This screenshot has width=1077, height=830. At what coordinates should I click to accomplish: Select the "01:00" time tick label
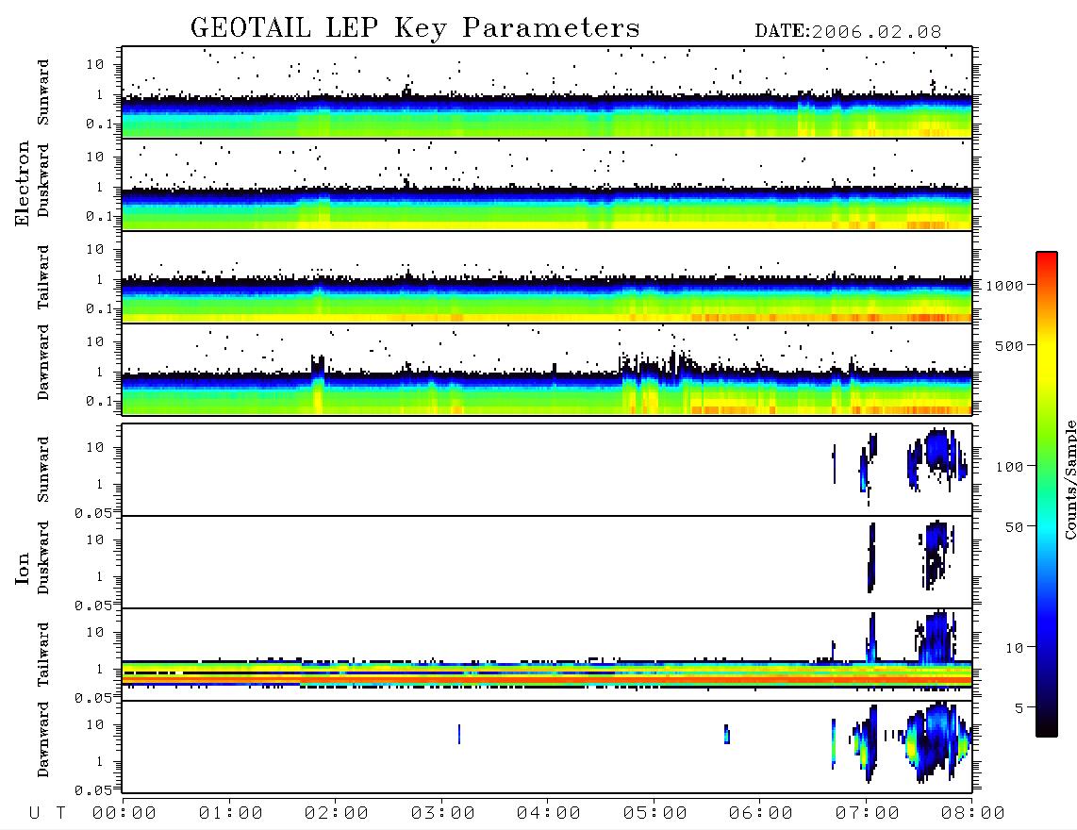[x=231, y=813]
